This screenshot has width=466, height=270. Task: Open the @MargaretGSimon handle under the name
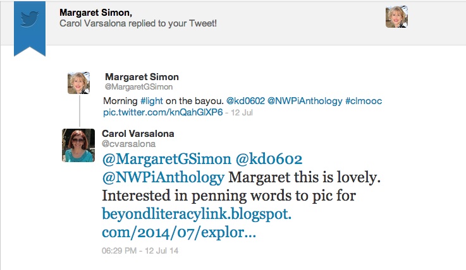point(138,87)
